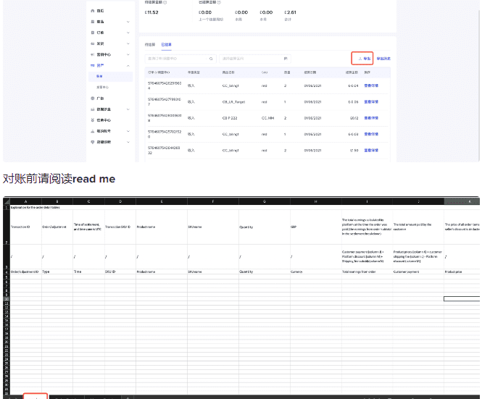Select the 资产 finance icon in sidebar
Image resolution: width=482 pixels, height=399 pixels.
tap(93, 65)
